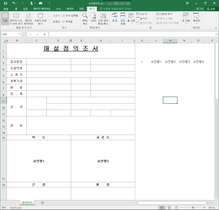219x210 pixels.
Task: Switch to the 수식 ribbon tab
Action: [58, 9]
